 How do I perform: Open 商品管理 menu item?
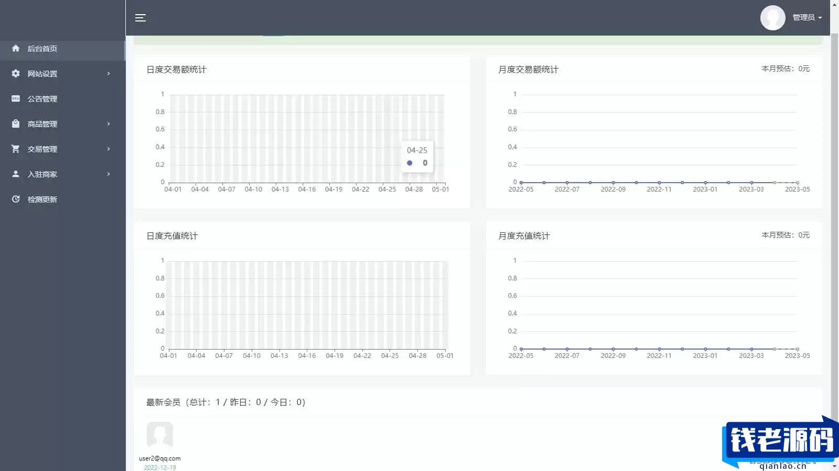click(x=62, y=124)
